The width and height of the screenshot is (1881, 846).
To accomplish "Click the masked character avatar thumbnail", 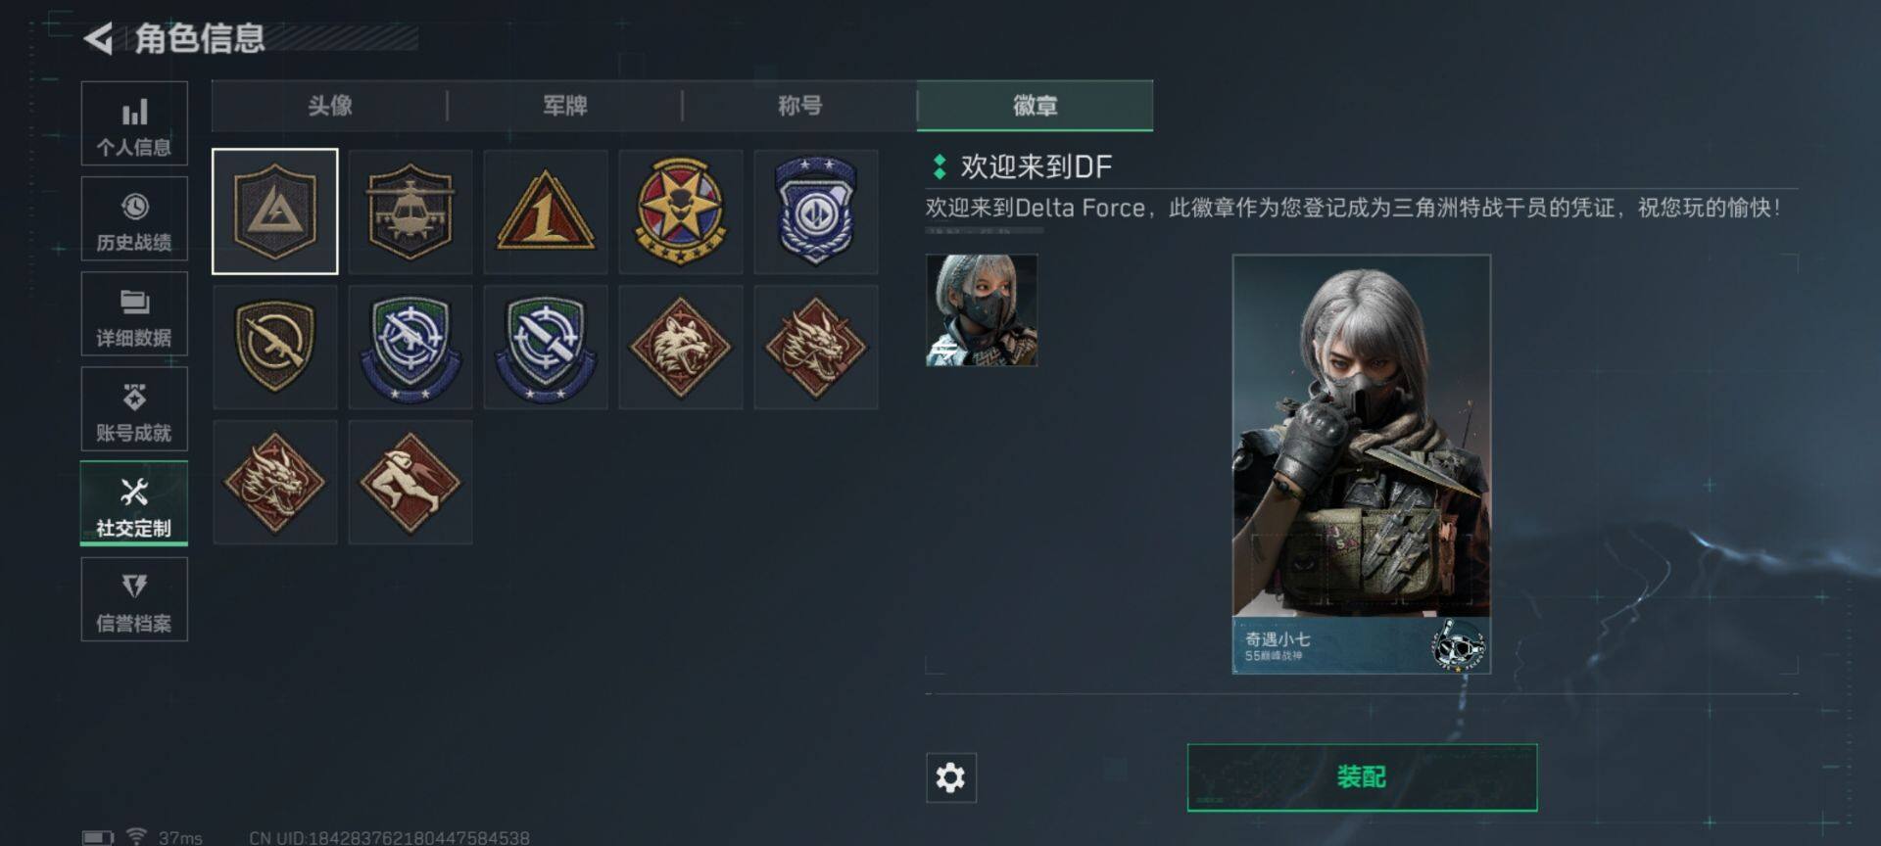I will pyautogui.click(x=982, y=310).
